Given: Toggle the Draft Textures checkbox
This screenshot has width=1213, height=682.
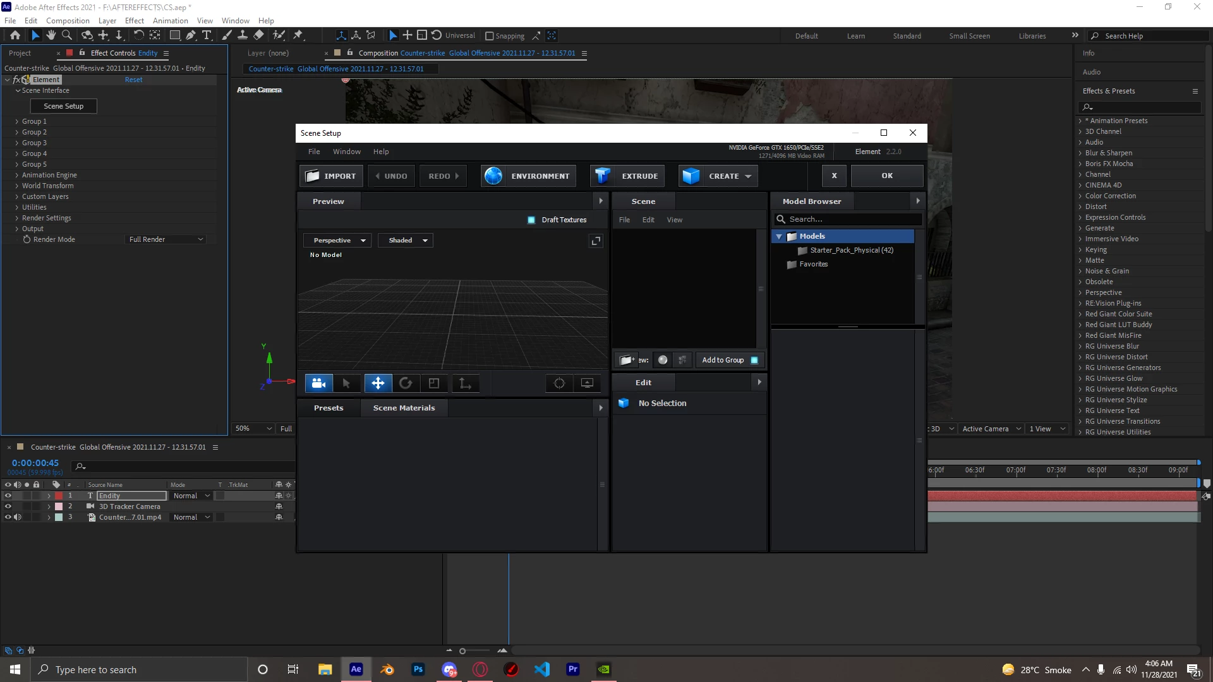Looking at the screenshot, I should click(531, 220).
